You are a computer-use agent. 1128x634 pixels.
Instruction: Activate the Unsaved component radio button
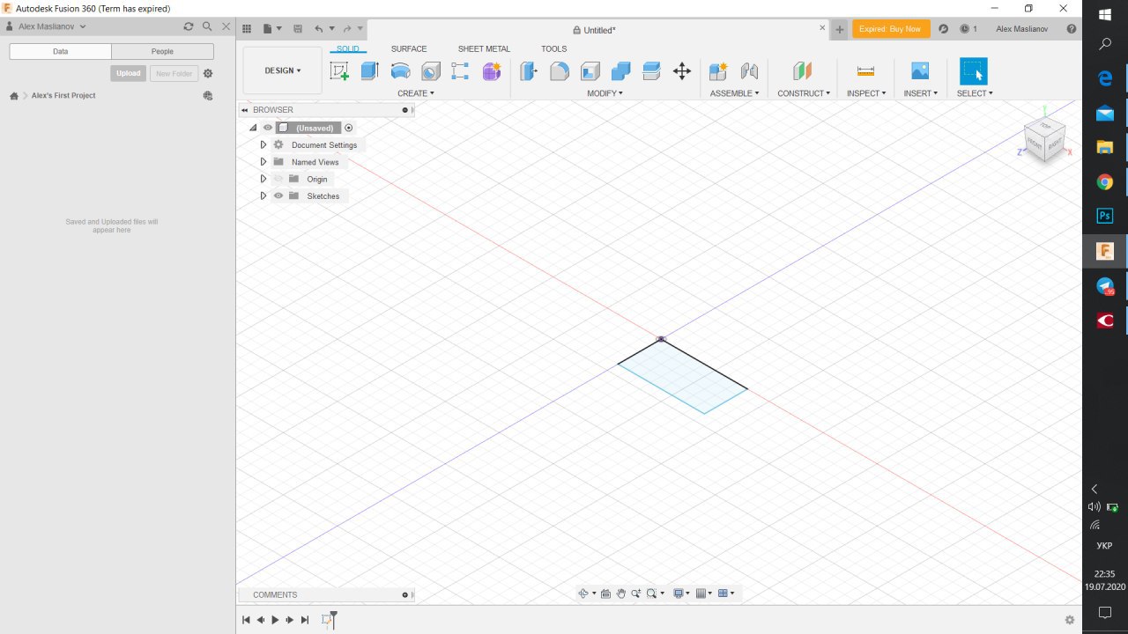349,128
